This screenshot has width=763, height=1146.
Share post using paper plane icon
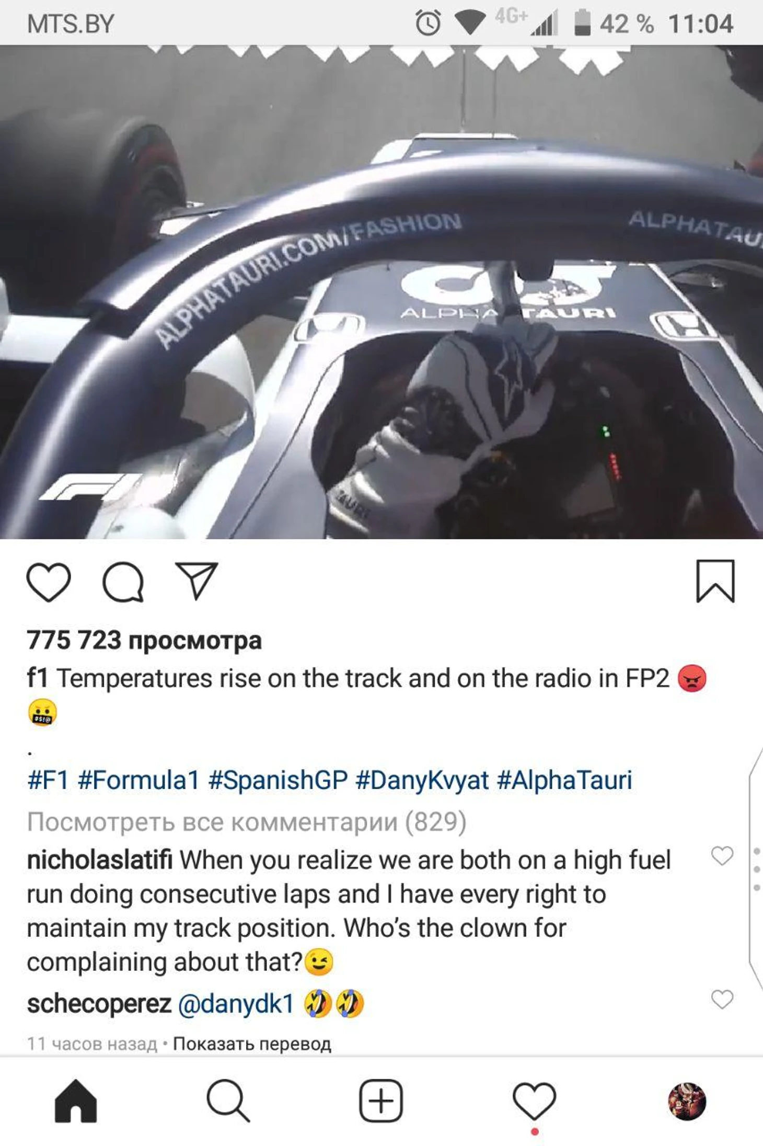point(196,581)
